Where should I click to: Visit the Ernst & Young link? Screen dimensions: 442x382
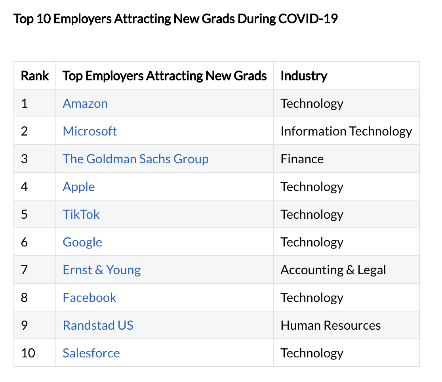pyautogui.click(x=102, y=270)
